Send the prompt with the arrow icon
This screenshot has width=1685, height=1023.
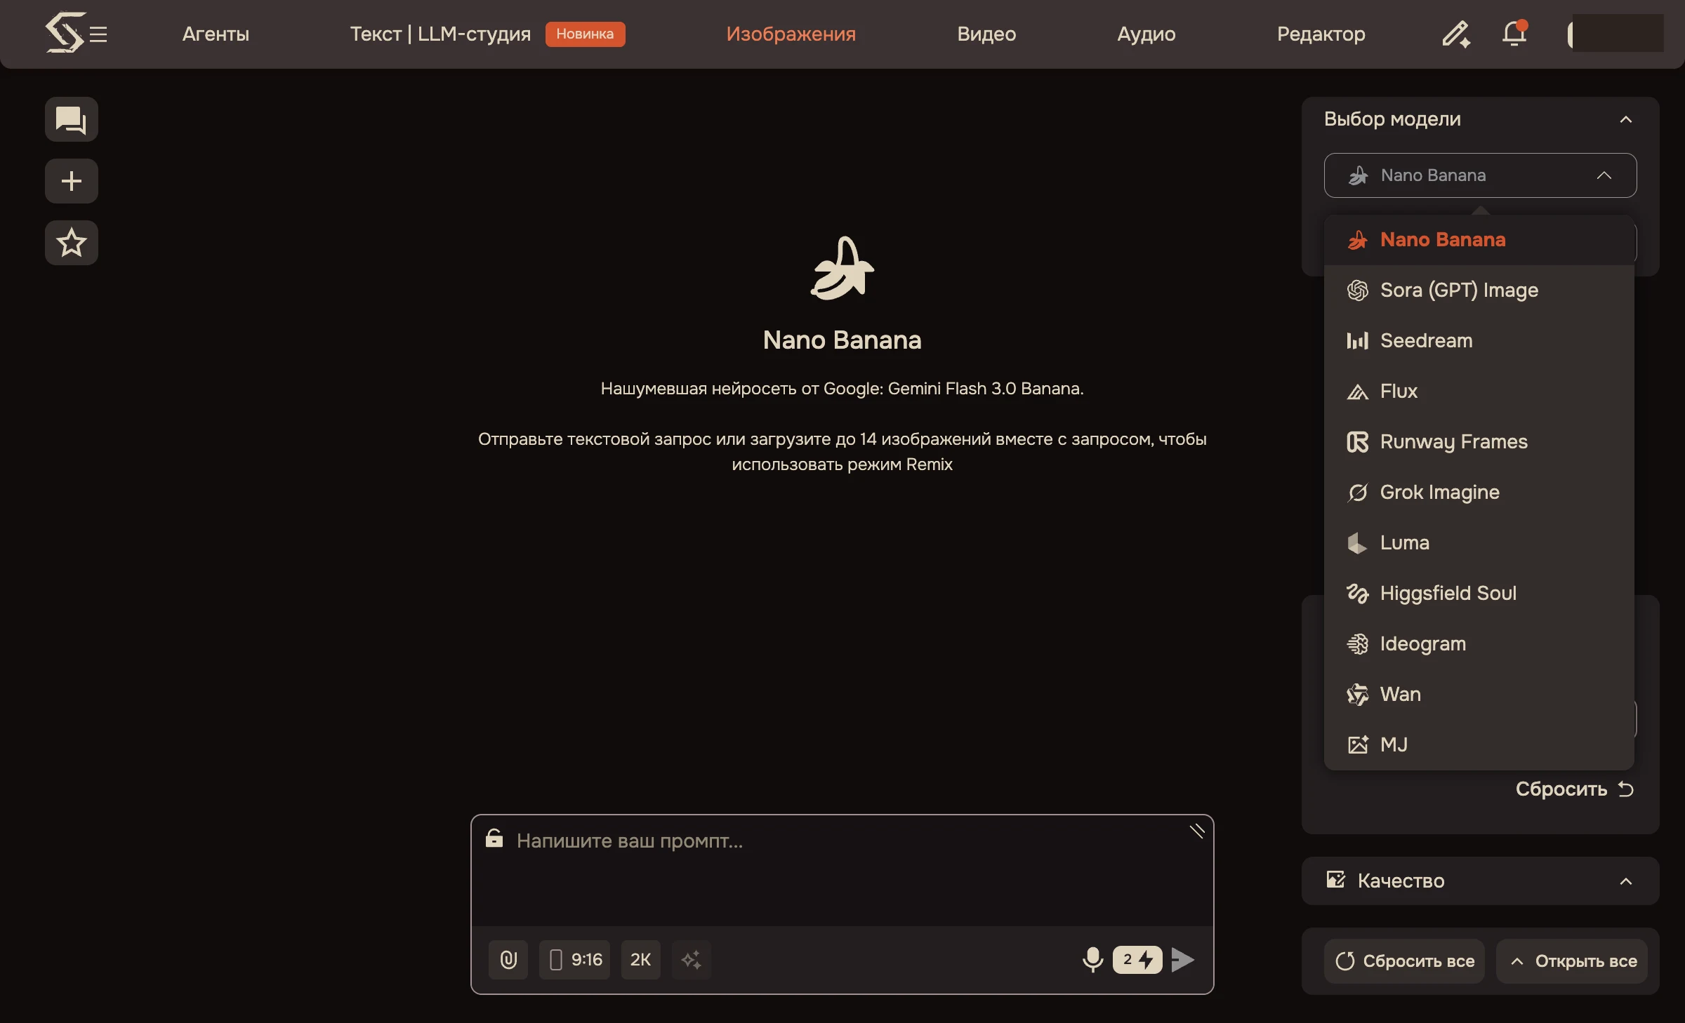coord(1183,960)
